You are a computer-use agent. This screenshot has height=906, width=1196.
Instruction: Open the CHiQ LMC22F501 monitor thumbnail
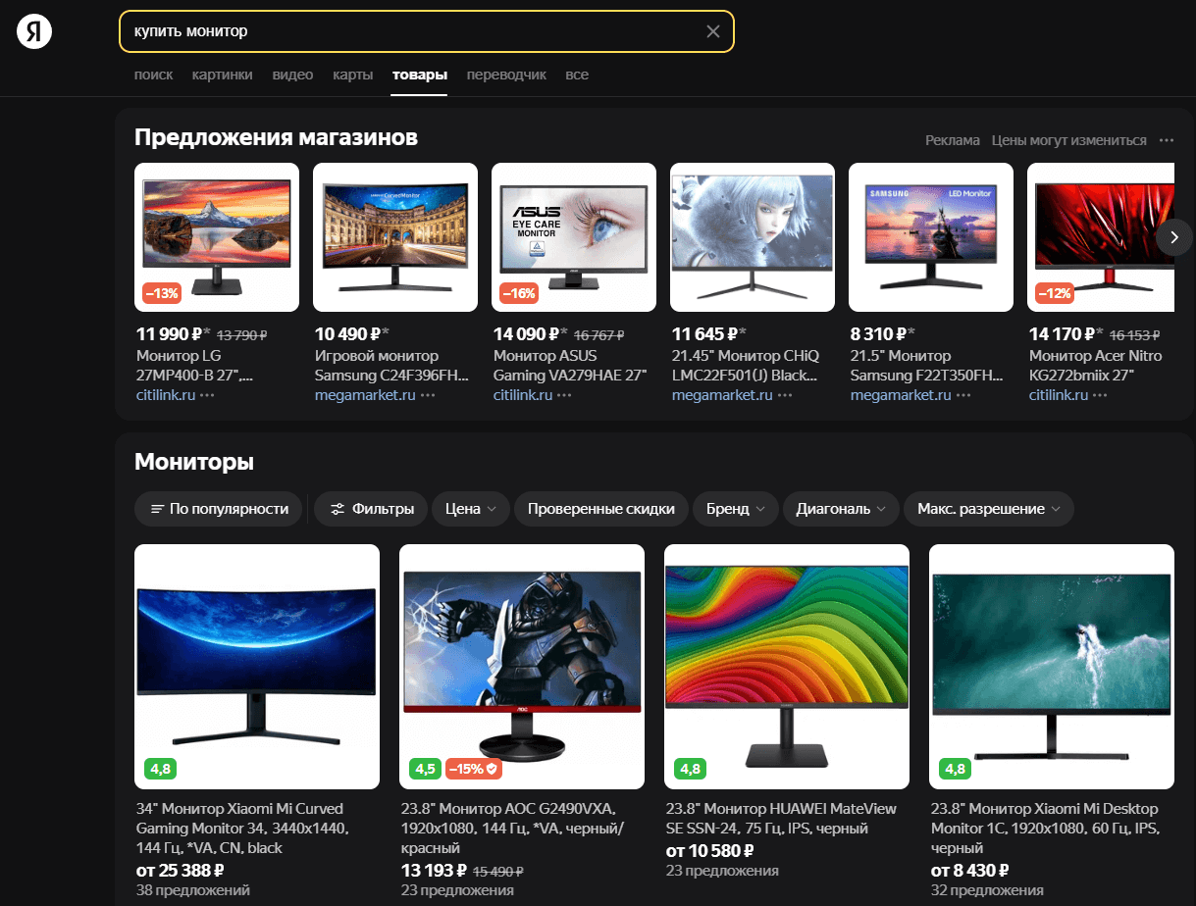point(753,237)
